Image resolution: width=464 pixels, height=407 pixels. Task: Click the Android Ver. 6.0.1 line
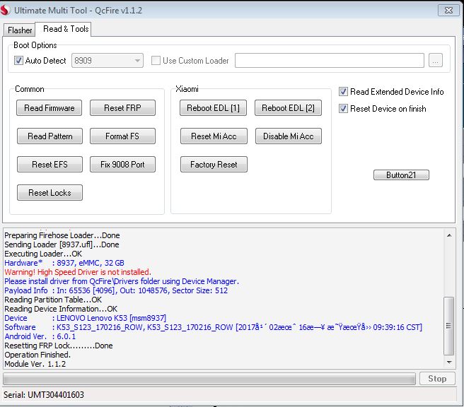40,336
